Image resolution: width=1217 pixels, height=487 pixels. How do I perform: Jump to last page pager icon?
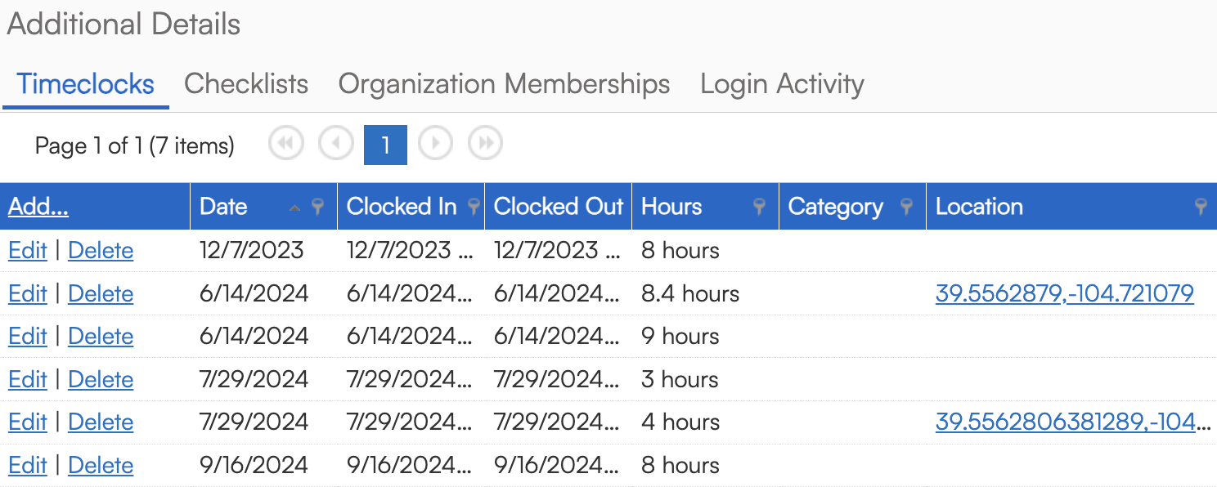(x=485, y=145)
